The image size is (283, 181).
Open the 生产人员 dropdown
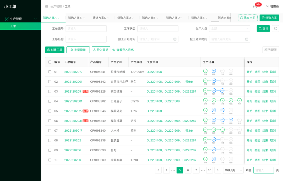coord(230,28)
